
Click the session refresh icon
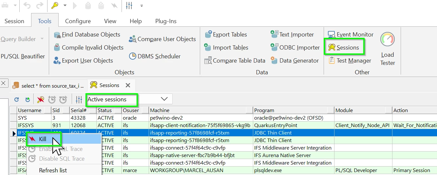click(x=17, y=99)
